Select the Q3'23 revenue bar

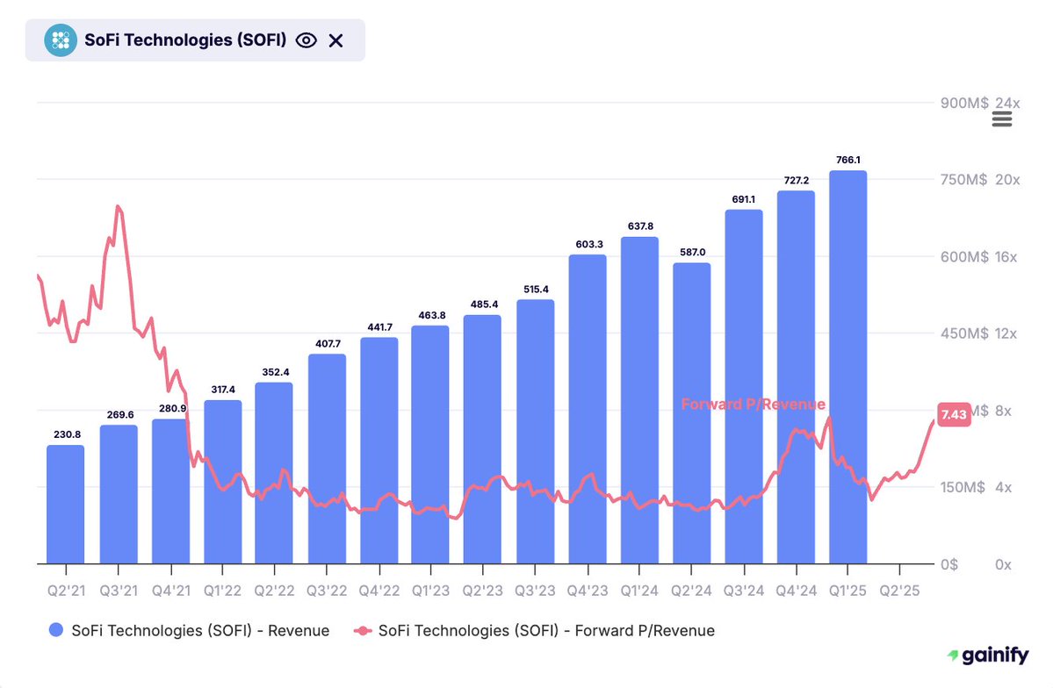tap(535, 432)
